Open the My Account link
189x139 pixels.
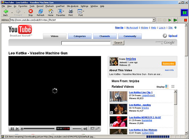pos(132,28)
